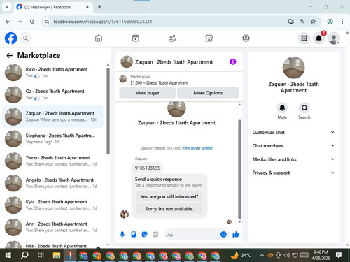The image size is (350, 262).
Task: Open Windows Start menu
Action: (8, 255)
